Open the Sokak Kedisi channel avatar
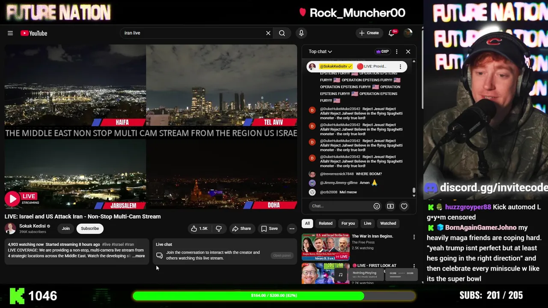 click(10, 228)
